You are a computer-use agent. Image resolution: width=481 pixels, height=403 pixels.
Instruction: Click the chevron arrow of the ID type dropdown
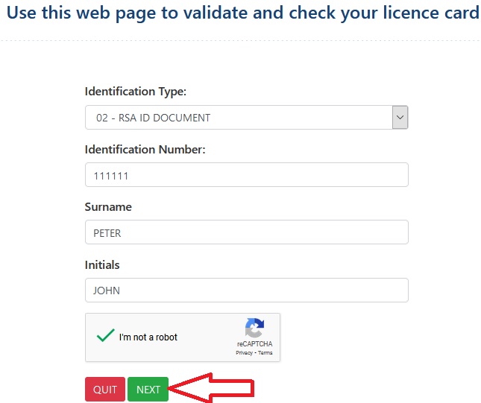[400, 118]
